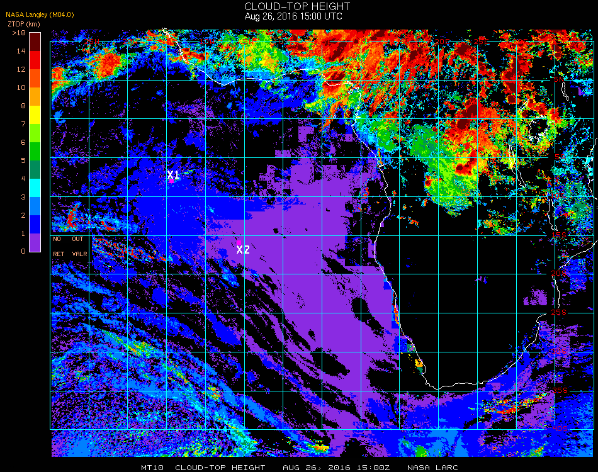Select the dark maroon 14–18 km legend swatch
The image size is (598, 472).
(x=35, y=42)
